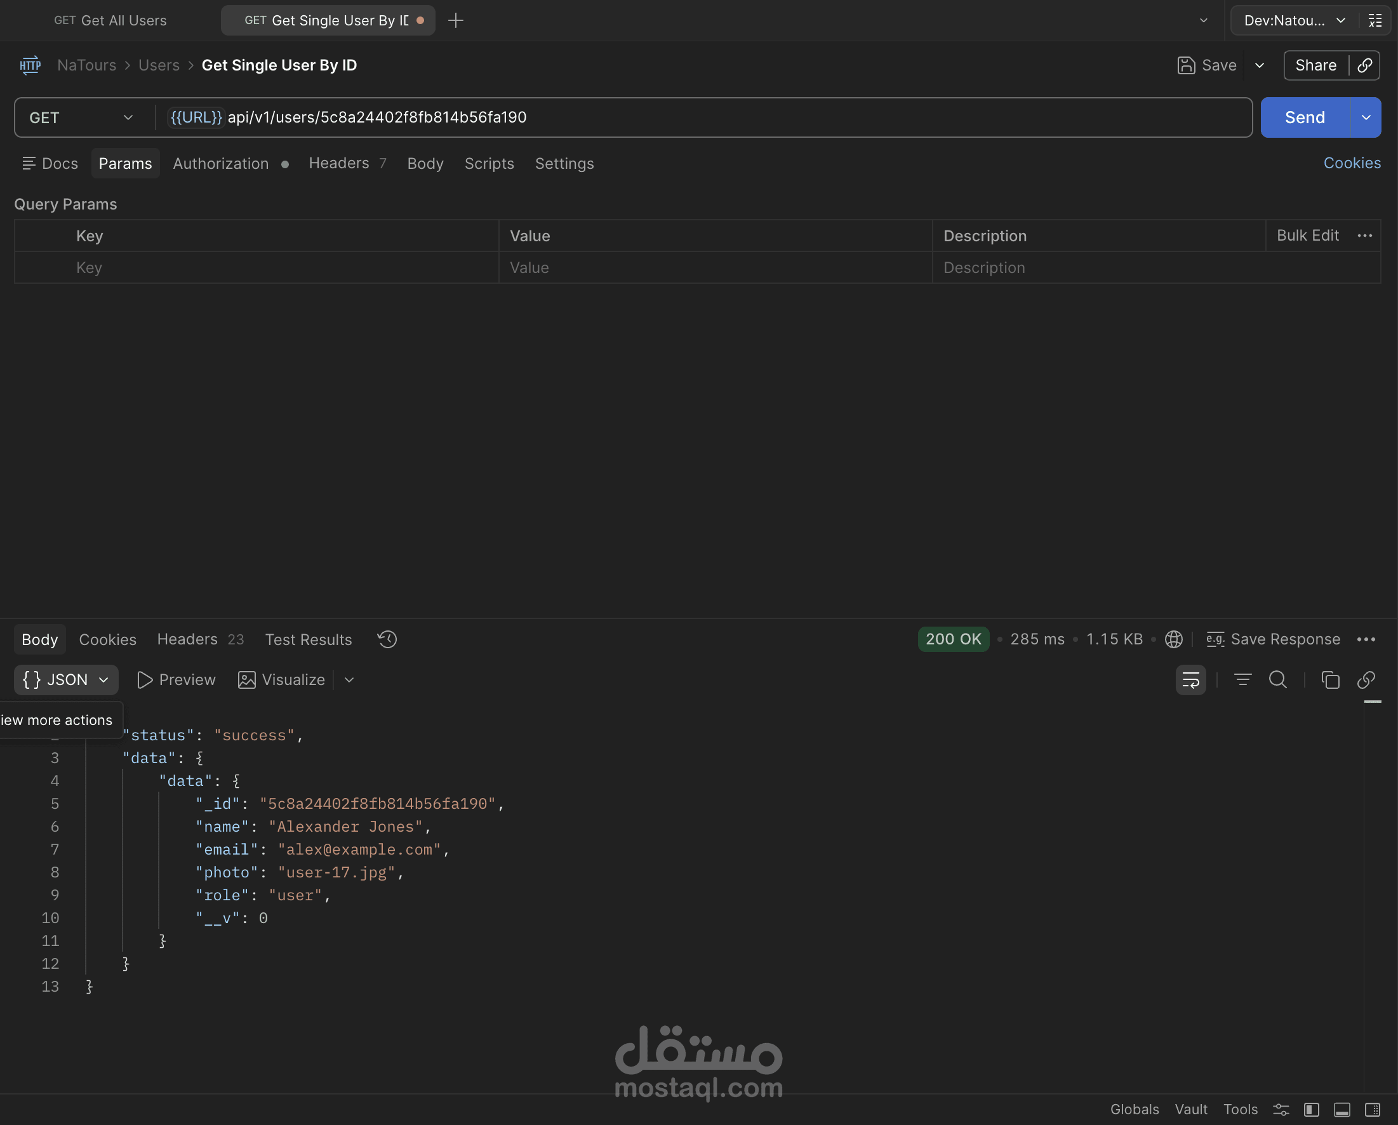Toggle two-pane layout in status bar
Viewport: 1398px width, 1125px height.
coord(1372,1109)
